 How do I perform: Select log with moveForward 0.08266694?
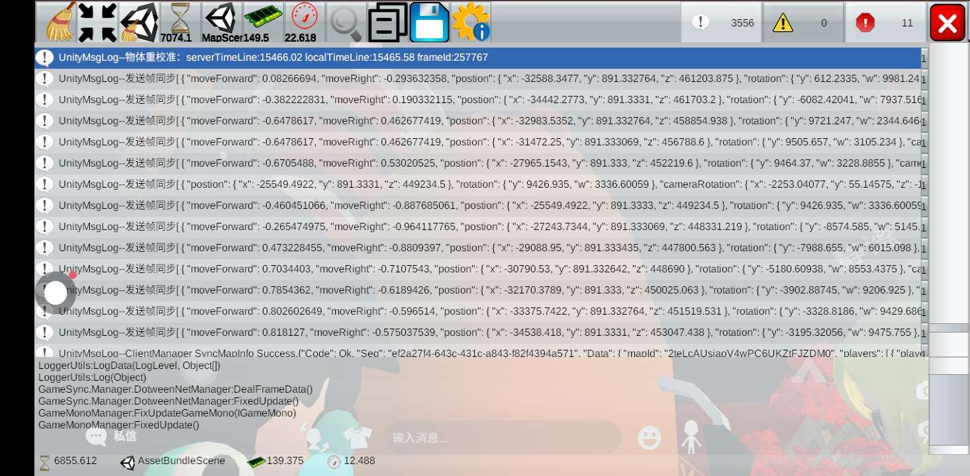pos(478,79)
